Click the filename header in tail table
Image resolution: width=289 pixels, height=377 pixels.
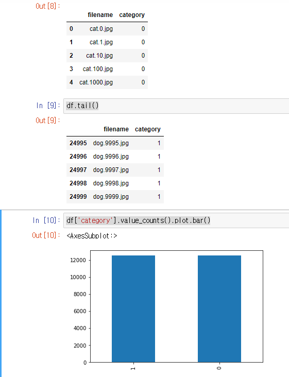coord(116,129)
